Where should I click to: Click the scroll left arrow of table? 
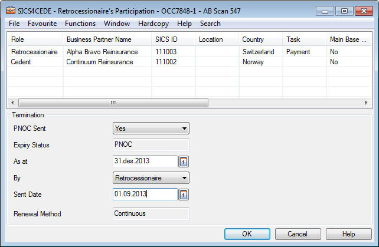tap(12, 103)
